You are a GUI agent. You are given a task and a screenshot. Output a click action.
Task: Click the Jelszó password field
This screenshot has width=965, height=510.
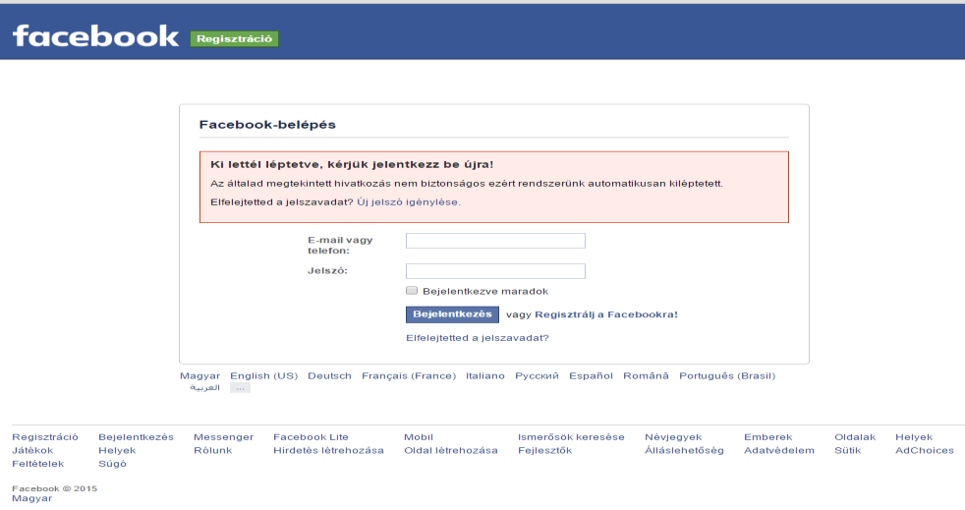(x=495, y=271)
